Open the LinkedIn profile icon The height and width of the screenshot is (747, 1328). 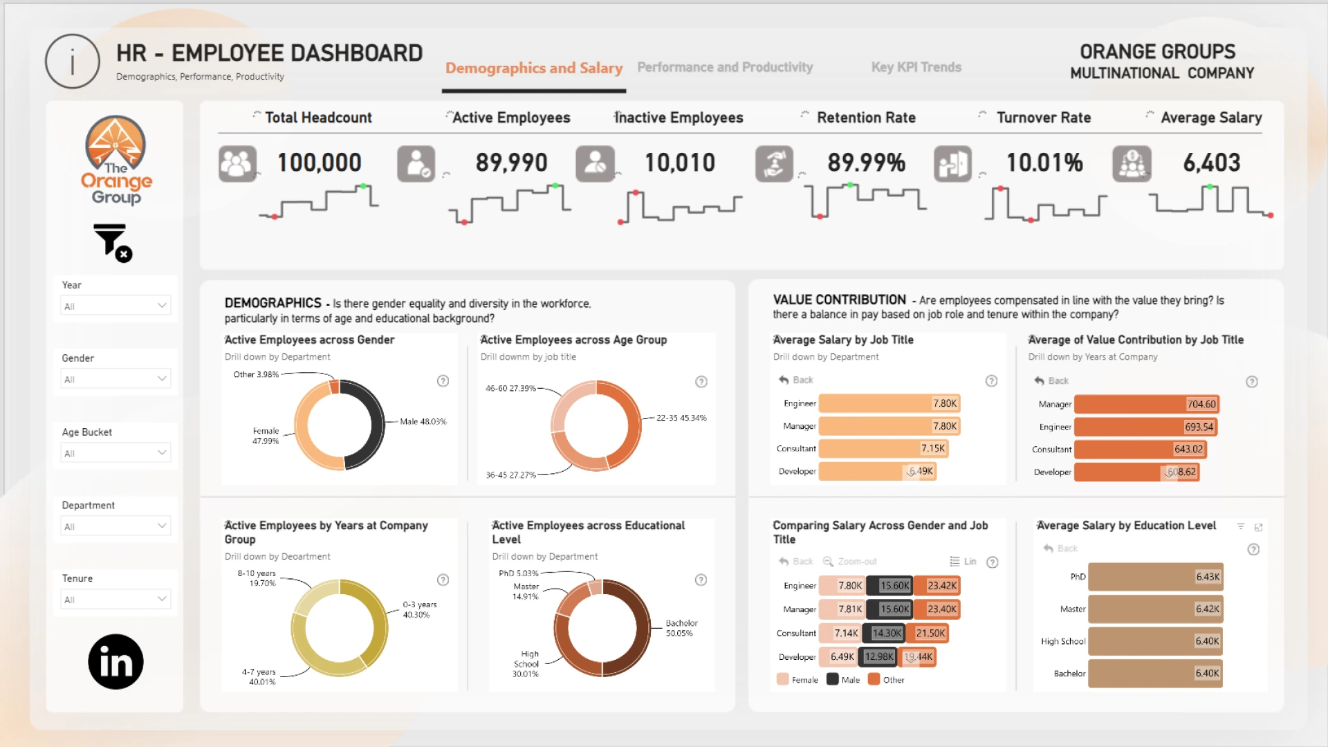coord(116,662)
